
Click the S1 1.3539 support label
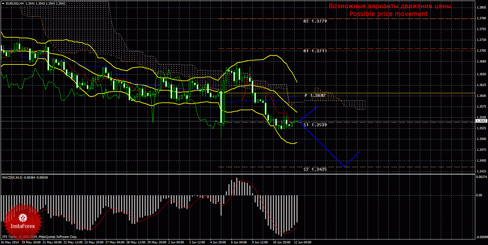pyautogui.click(x=315, y=125)
